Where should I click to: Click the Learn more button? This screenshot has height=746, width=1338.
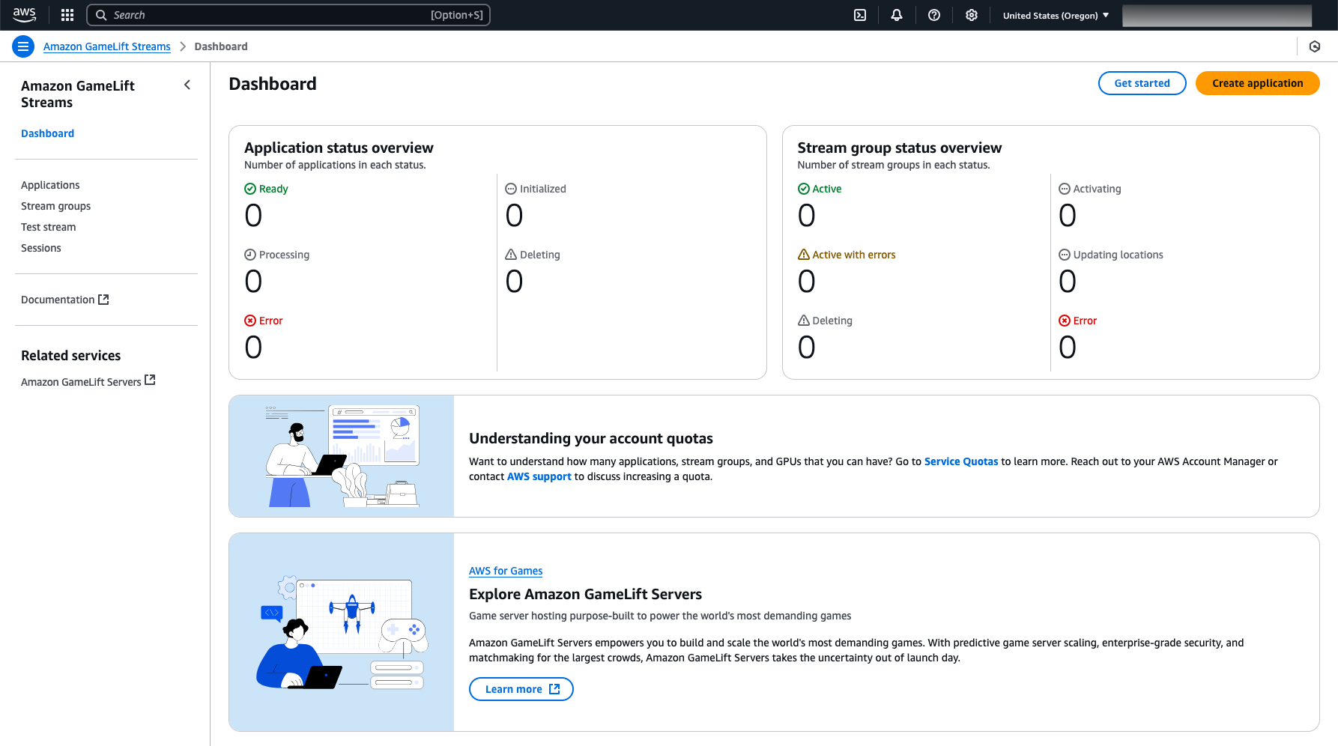521,689
